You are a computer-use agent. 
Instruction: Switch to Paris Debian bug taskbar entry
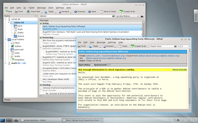pyautogui.click(x=83, y=120)
